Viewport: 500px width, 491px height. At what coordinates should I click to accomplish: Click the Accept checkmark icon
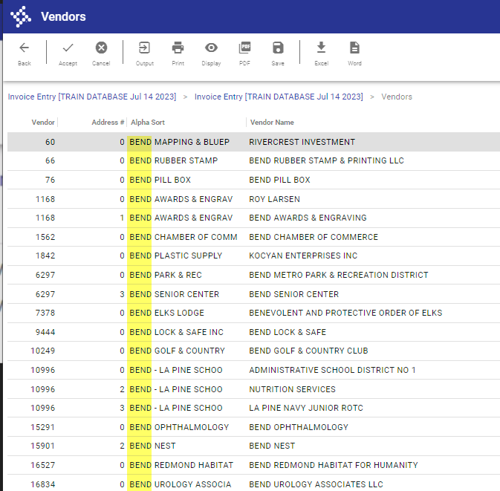pyautogui.click(x=68, y=48)
